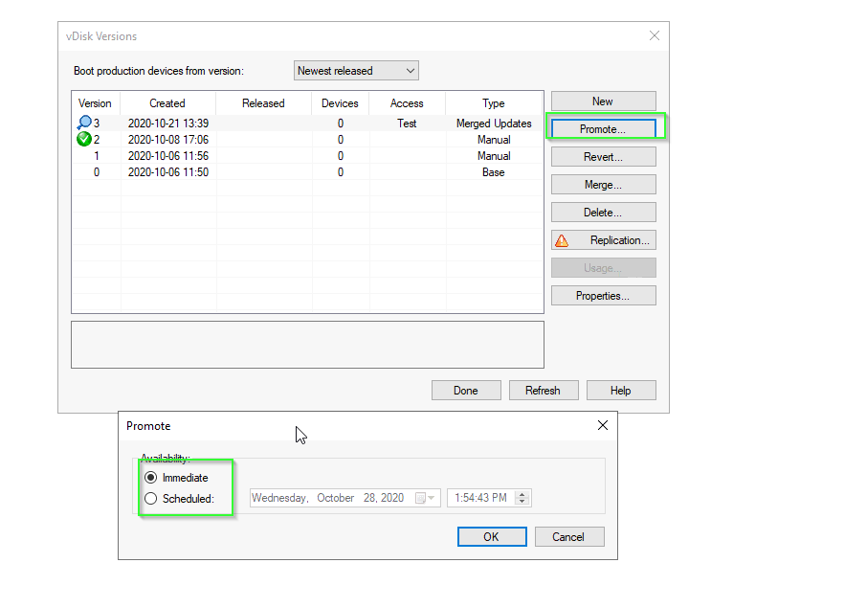The image size is (844, 608).
Task: Click the Merge... button
Action: [x=604, y=185]
